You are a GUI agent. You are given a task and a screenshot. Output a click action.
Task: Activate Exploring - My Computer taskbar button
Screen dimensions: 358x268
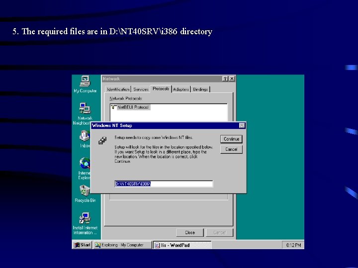pyautogui.click(x=122, y=245)
